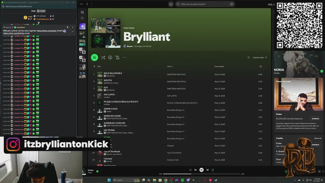
Task: Sort tracks by the Album column
Action: 170,66
